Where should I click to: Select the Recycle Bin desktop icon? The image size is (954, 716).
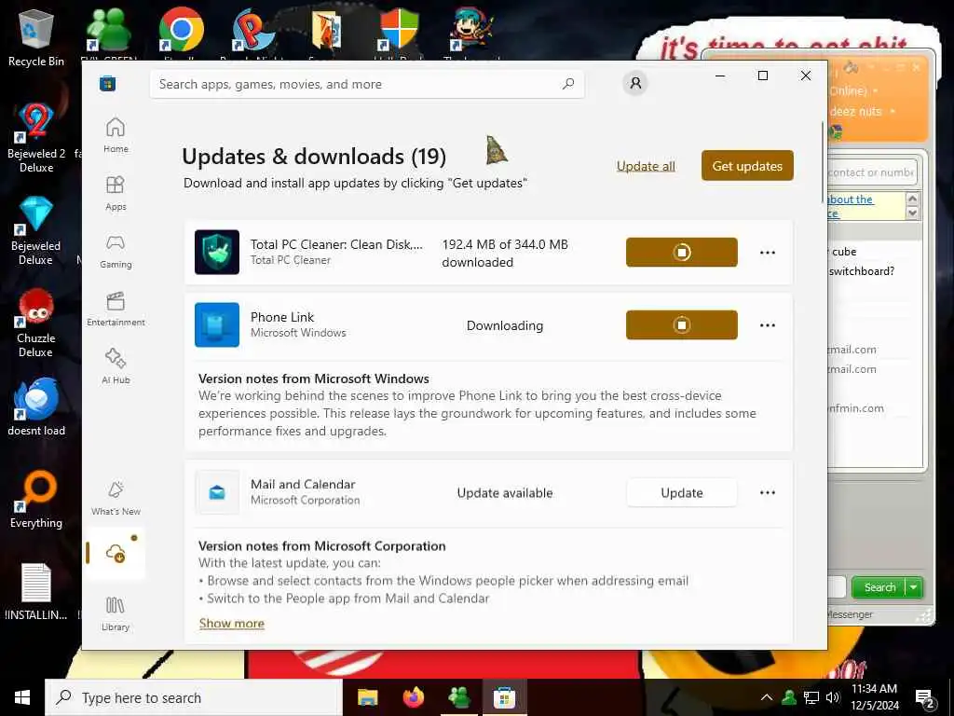[36, 37]
